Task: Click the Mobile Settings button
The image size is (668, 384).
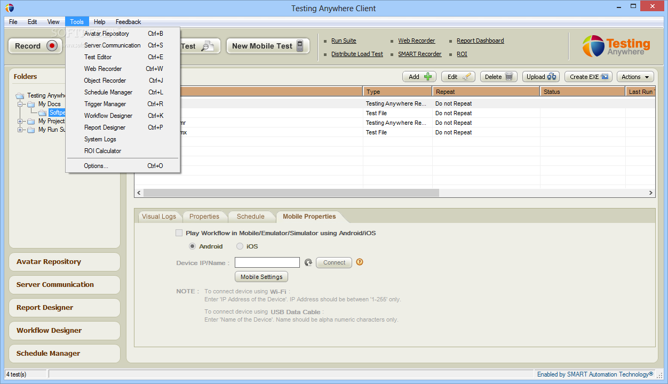Action: click(261, 277)
